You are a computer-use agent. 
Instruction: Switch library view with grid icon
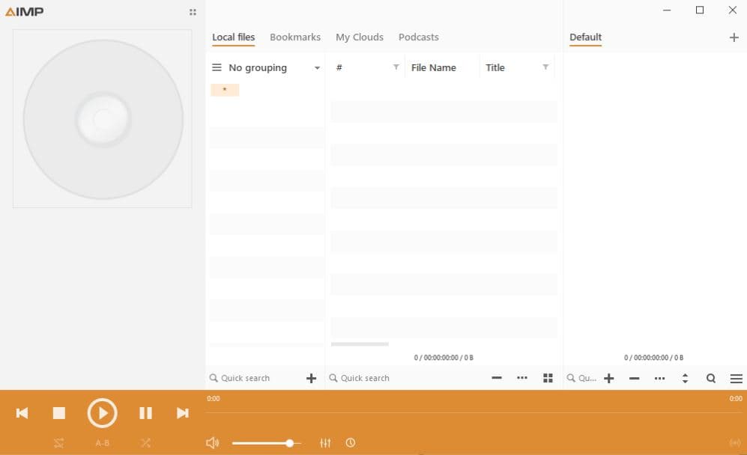548,379
